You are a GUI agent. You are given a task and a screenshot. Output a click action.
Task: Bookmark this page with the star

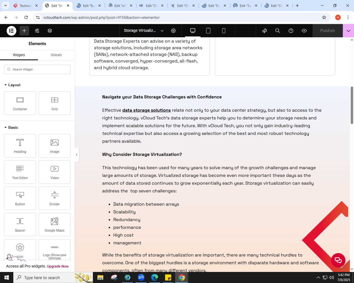click(x=324, y=17)
